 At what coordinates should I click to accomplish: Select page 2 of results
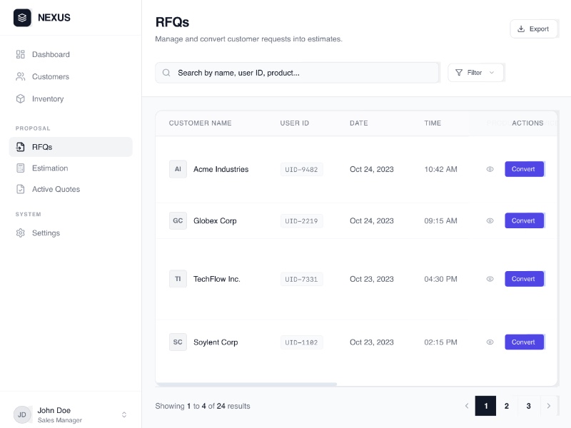tap(507, 406)
